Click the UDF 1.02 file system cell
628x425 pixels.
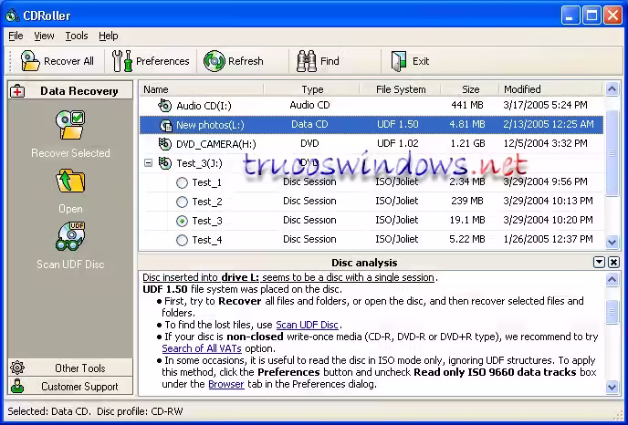click(x=397, y=143)
